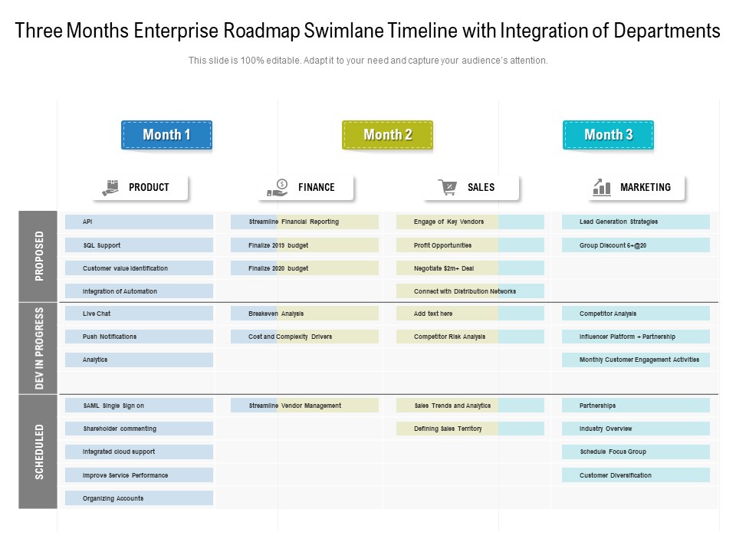Select 'Profit Opportunities' bar
Image resolution: width=736 pixels, height=552 pixels.
470,245
